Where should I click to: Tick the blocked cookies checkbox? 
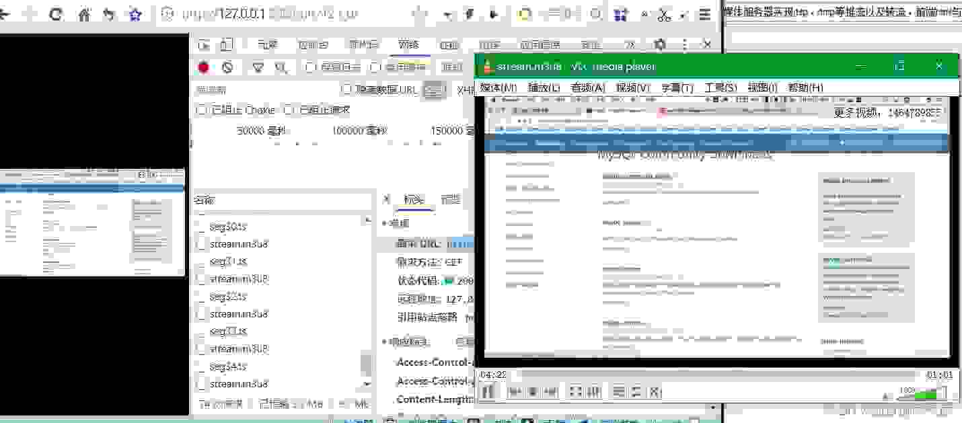pos(201,110)
